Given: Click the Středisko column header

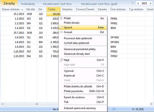Looking at the screenshot, I should pyautogui.click(x=67, y=9).
